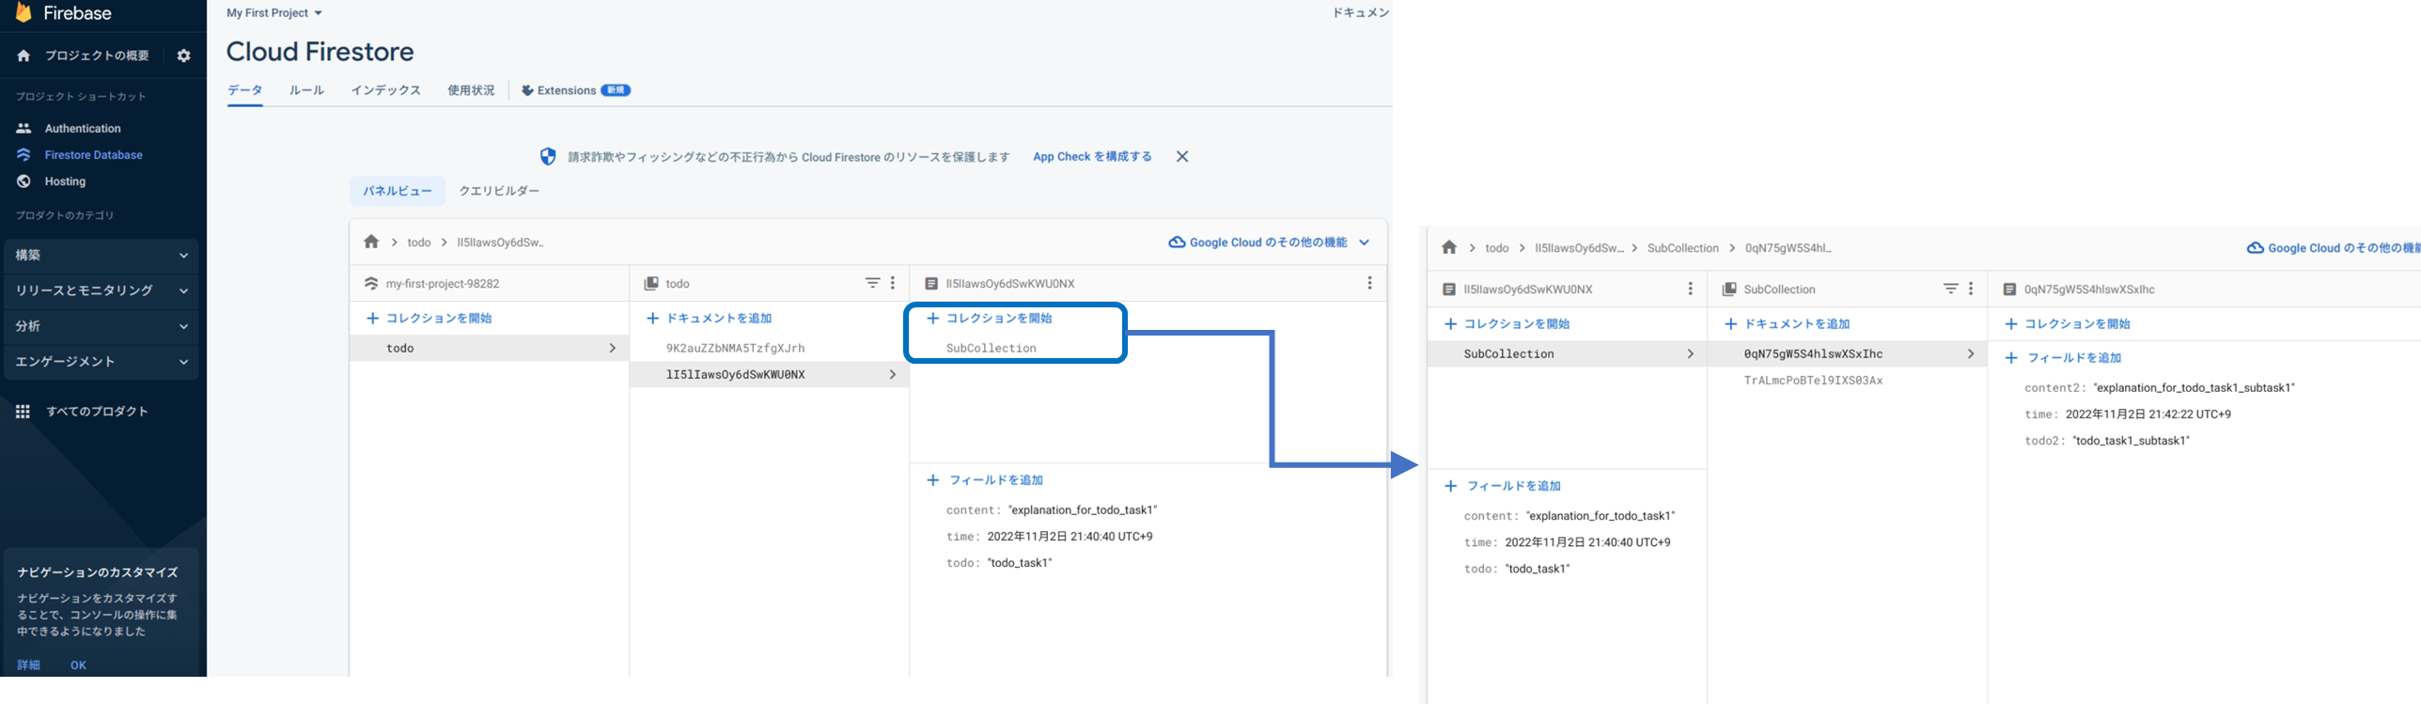Click 詳細 link in navigation notice
Viewport: 2421px width, 704px height.
tap(28, 665)
